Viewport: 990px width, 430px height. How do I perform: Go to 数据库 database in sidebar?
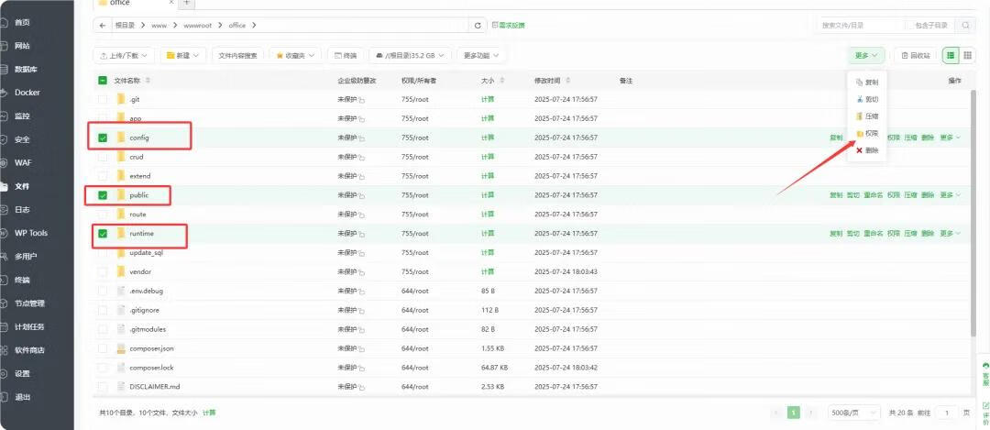[x=26, y=70]
